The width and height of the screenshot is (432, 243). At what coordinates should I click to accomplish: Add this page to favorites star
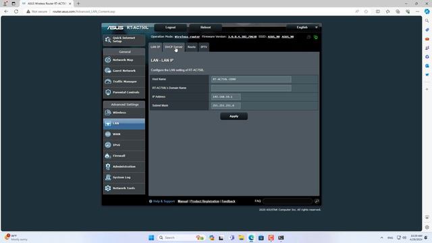366,11
